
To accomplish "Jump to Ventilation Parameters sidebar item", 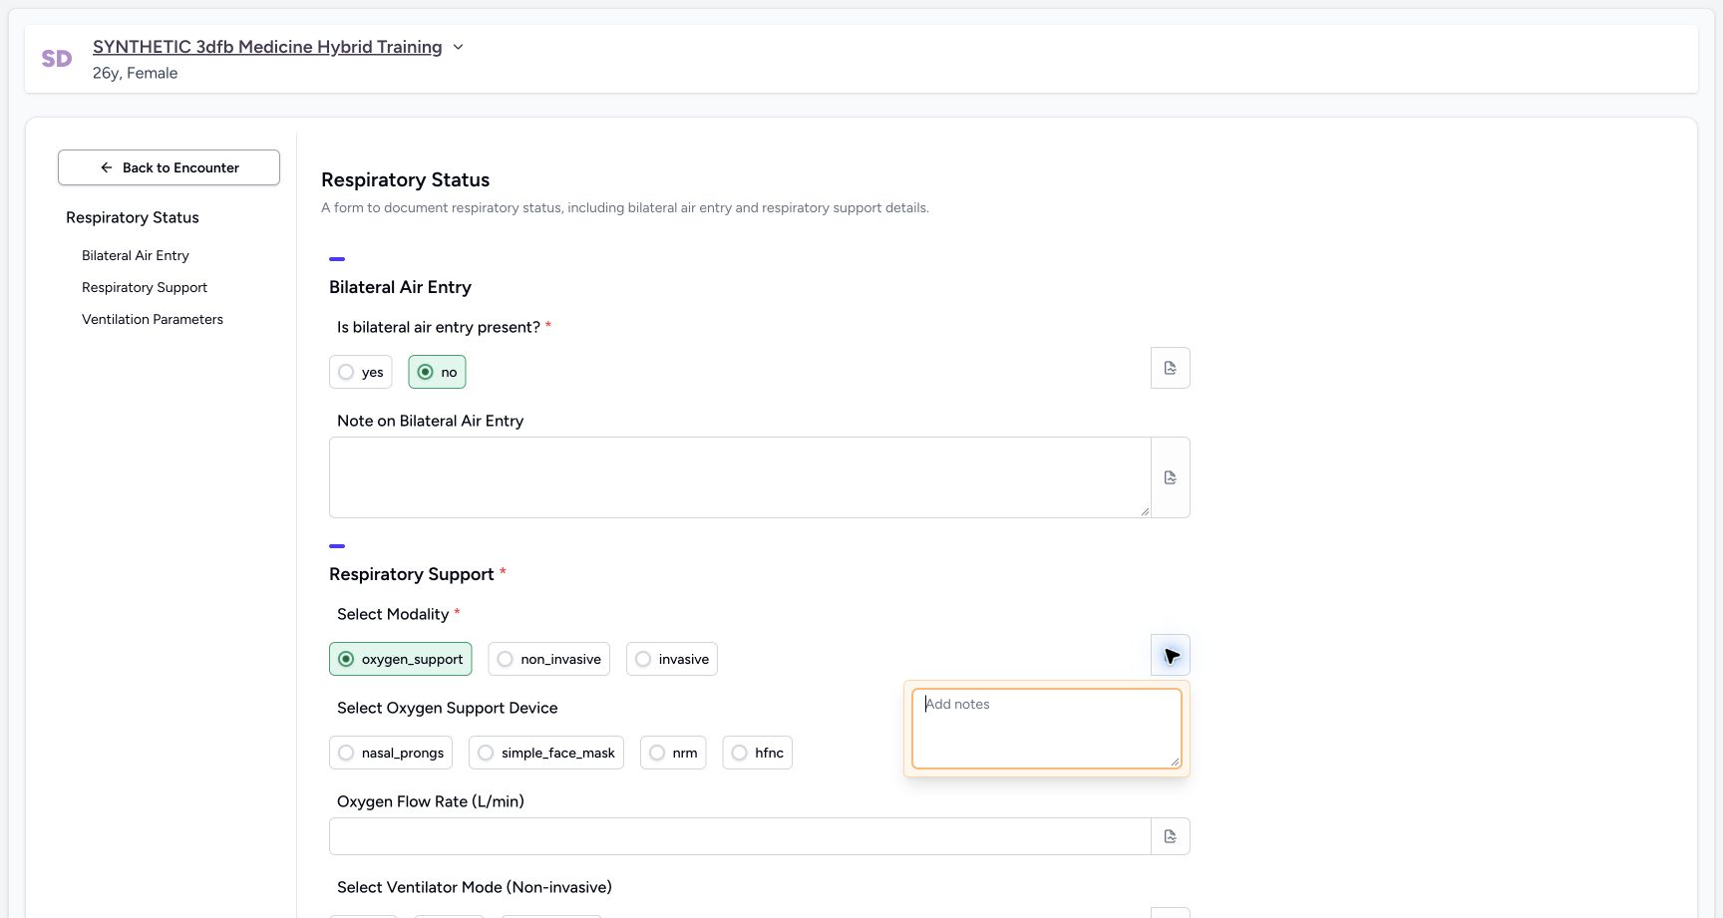I will 153,319.
